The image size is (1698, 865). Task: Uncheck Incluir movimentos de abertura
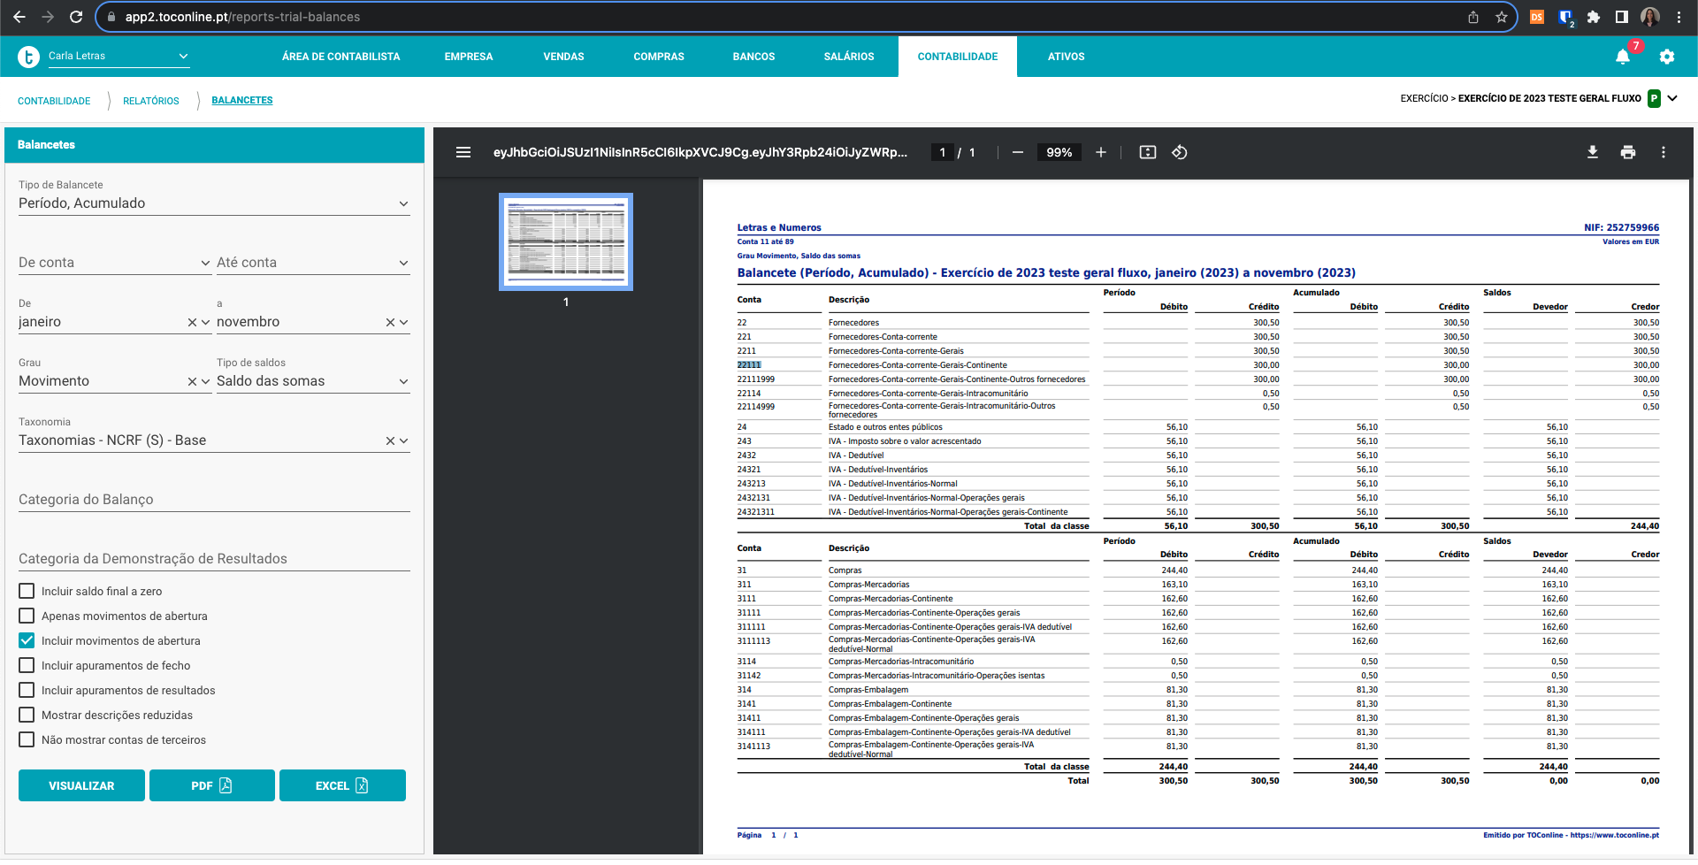(x=27, y=640)
